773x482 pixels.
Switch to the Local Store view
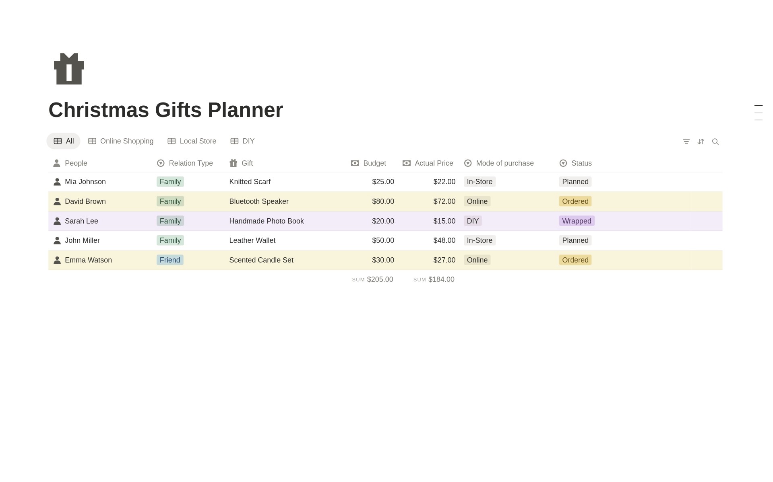click(198, 141)
